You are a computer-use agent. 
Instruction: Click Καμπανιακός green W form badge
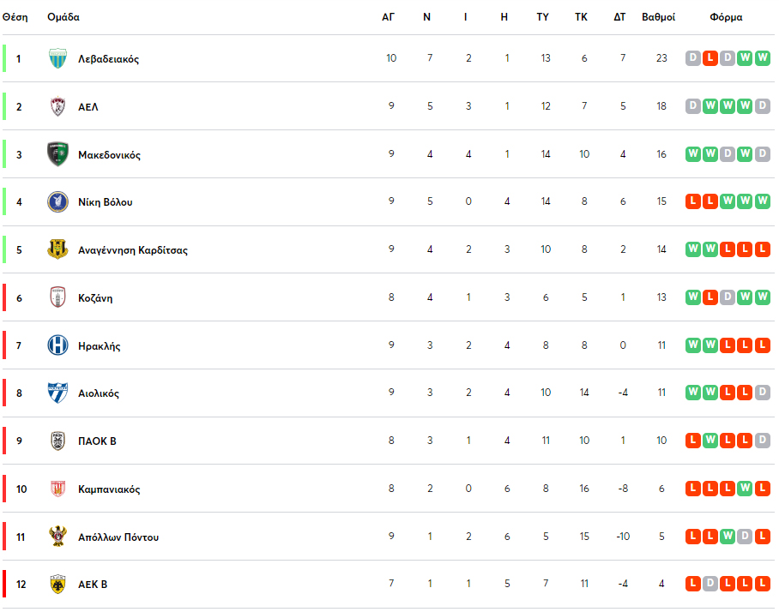pos(745,489)
